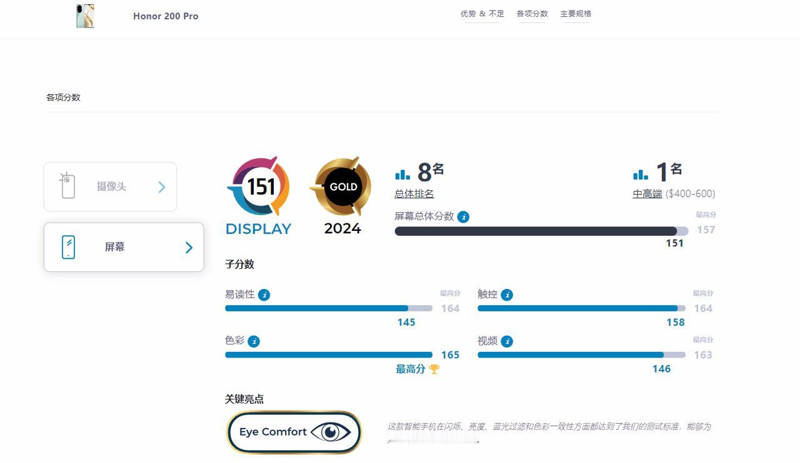Click info icon next to 屏幕总体分数
This screenshot has height=463, width=800.
click(x=463, y=217)
